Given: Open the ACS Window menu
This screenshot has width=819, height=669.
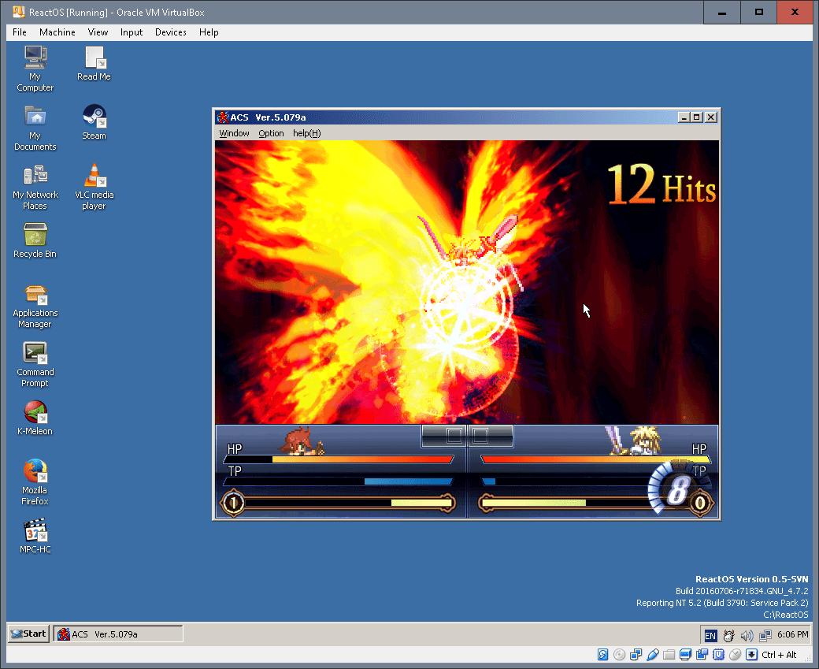Looking at the screenshot, I should [234, 133].
